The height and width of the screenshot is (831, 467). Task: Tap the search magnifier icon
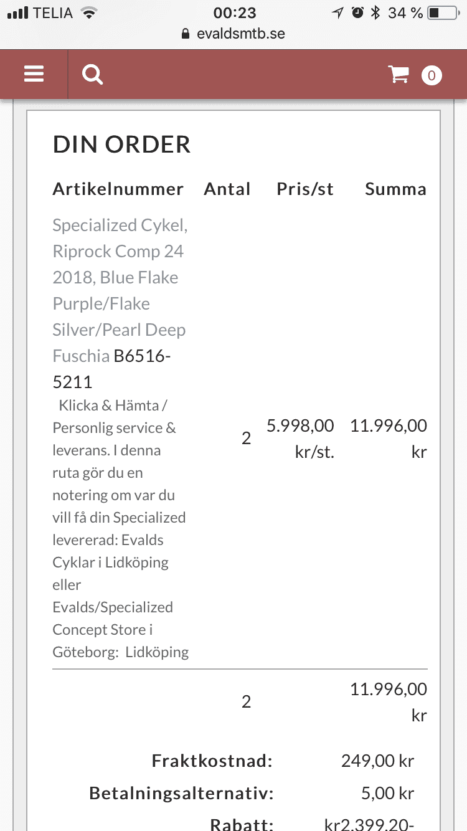pyautogui.click(x=92, y=75)
